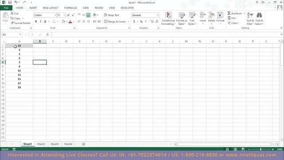Toggle Bottom Align in Alignment group

click(88, 15)
